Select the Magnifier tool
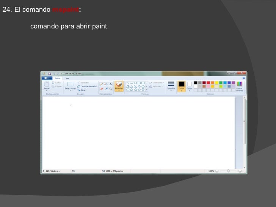Image resolution: width=276 pixels, height=207 pixels. pos(111,89)
